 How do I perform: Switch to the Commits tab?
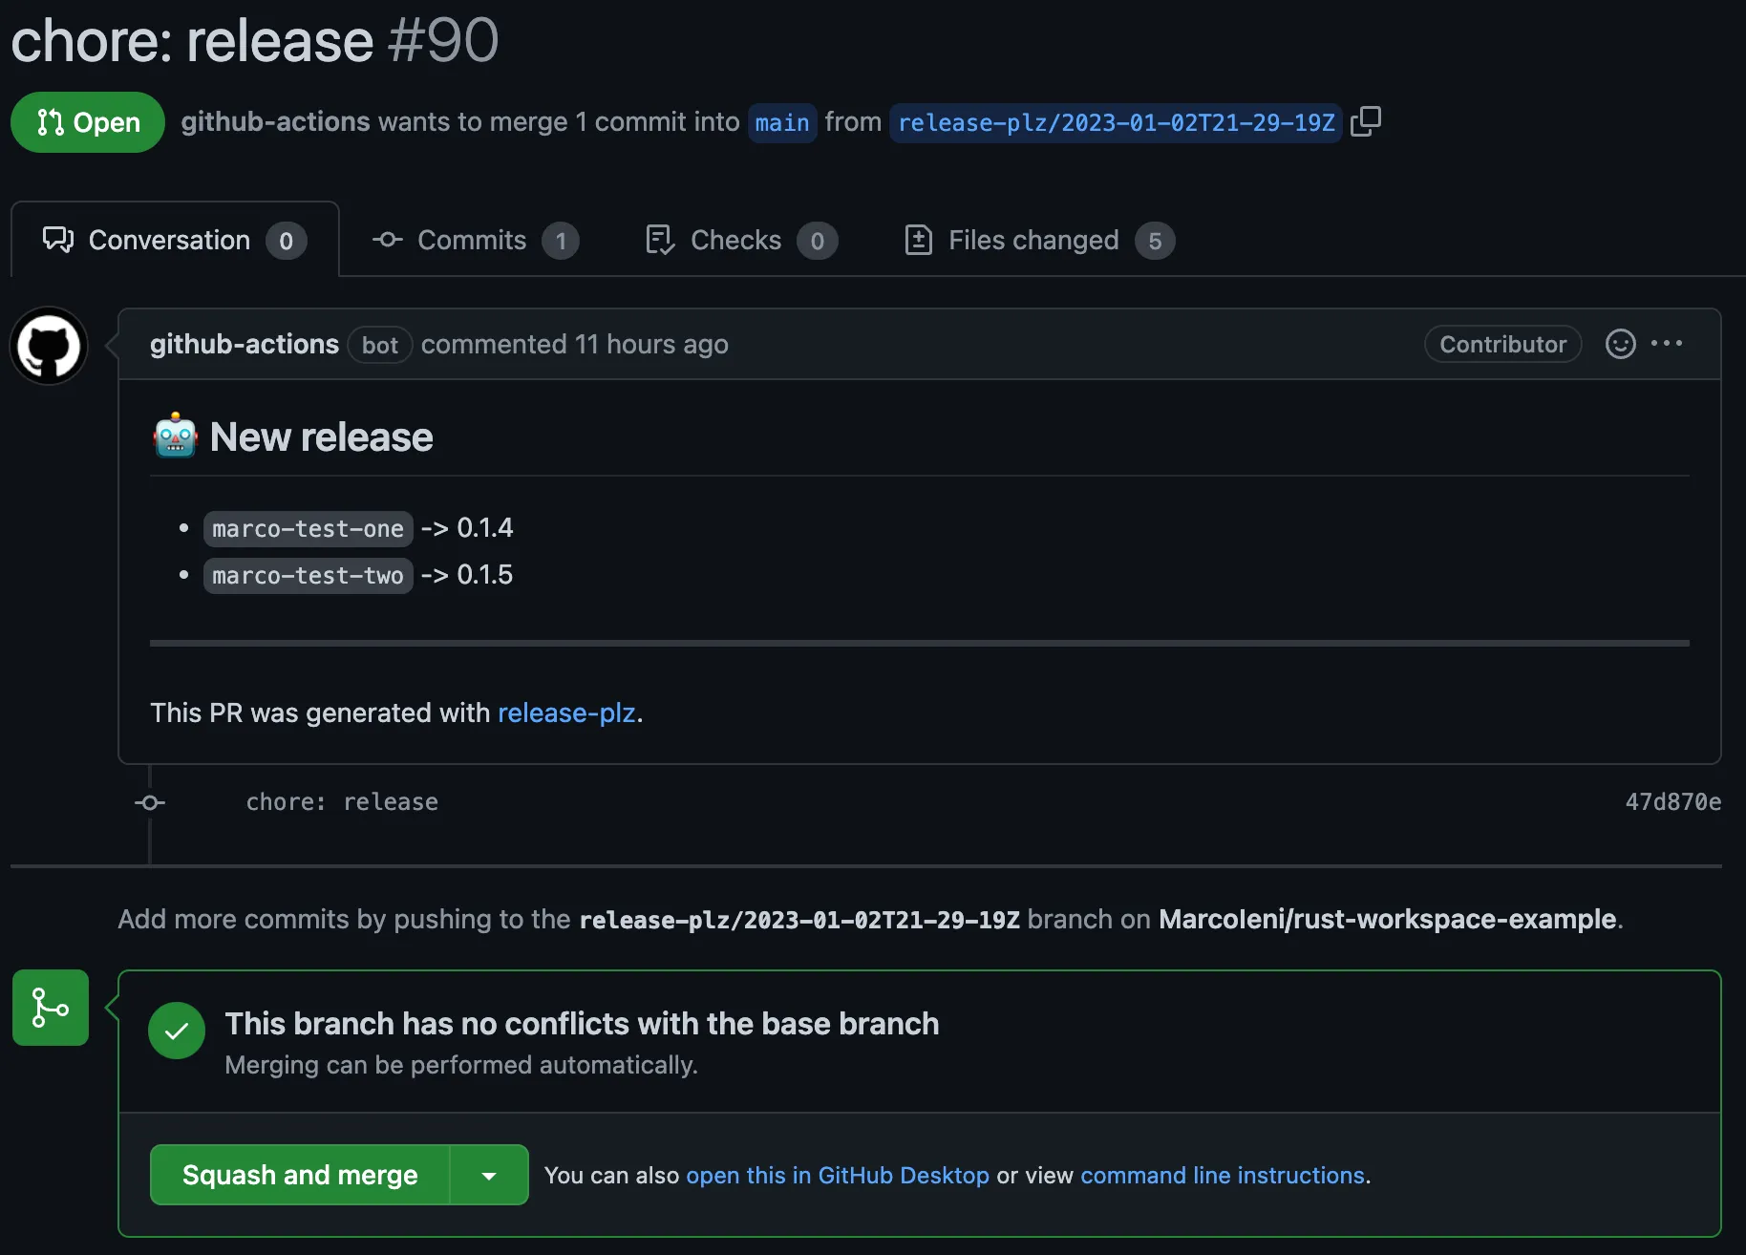point(475,240)
